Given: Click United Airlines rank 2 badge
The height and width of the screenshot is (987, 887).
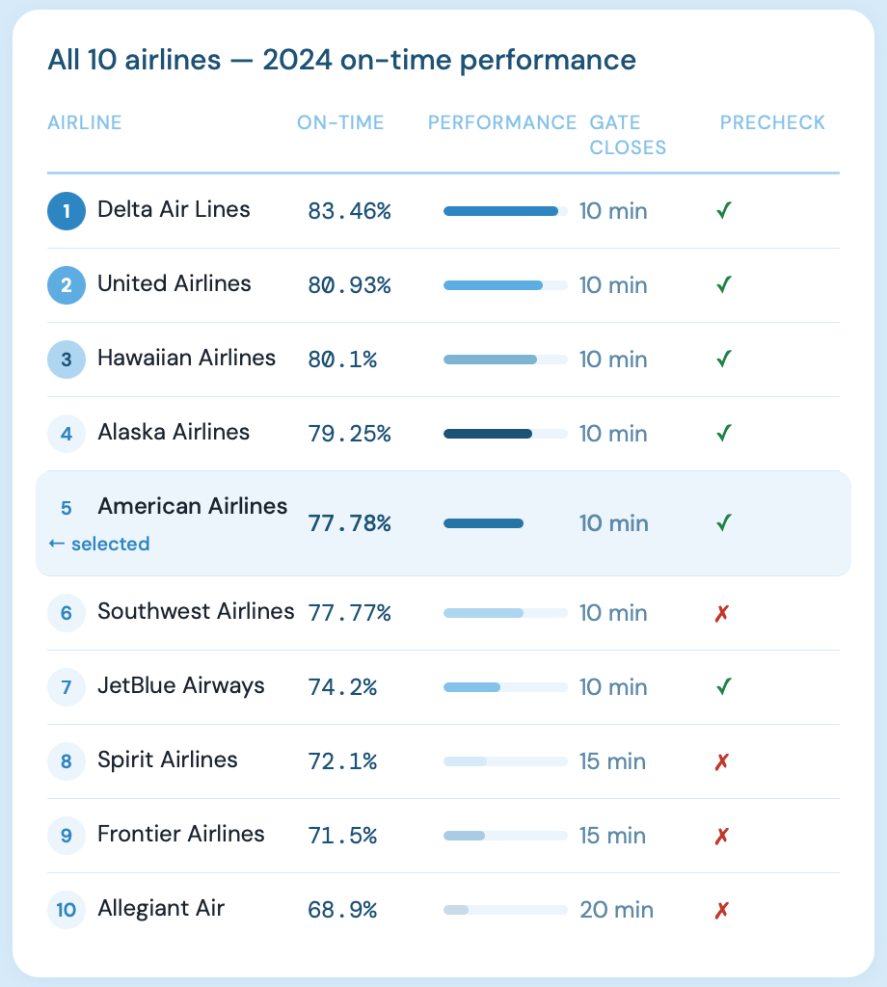Looking at the screenshot, I should 67,285.
